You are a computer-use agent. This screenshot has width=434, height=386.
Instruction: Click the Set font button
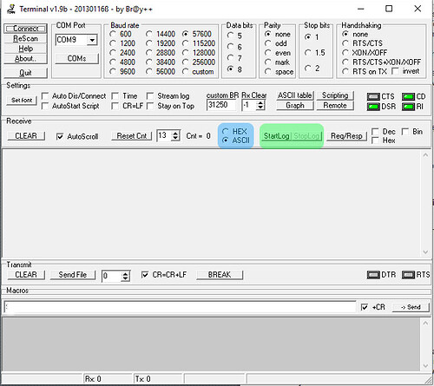pos(22,101)
